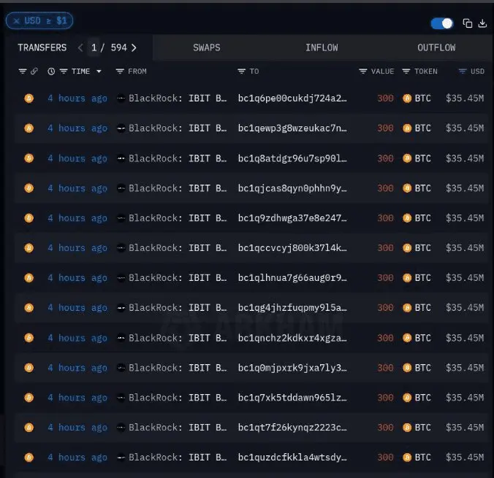
Task: Open address bc1quzdcfkkla4wtsdy…
Action: [292, 458]
